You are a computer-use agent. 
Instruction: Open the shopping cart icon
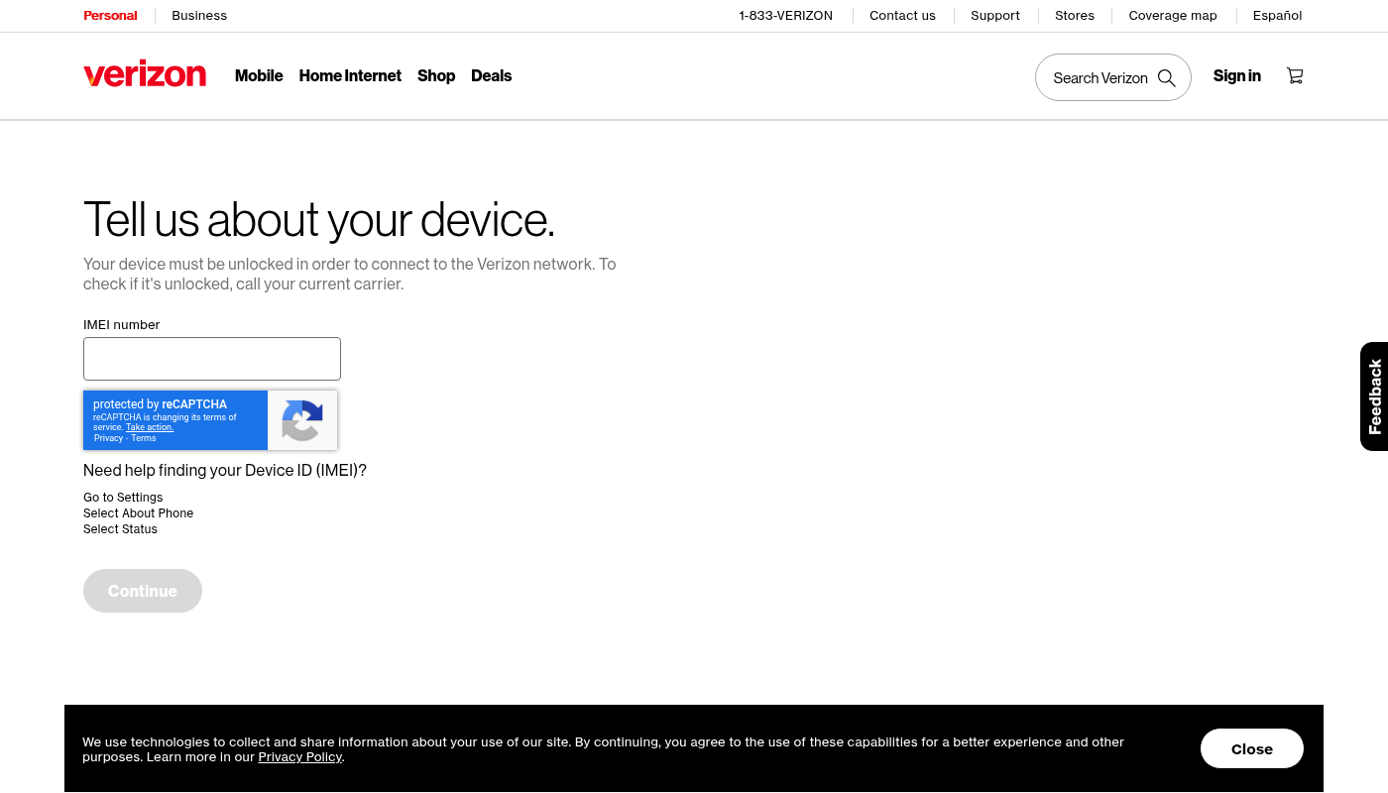coord(1295,75)
